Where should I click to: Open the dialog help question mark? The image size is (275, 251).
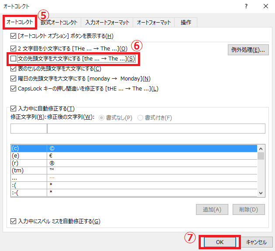pyautogui.click(x=246, y=6)
